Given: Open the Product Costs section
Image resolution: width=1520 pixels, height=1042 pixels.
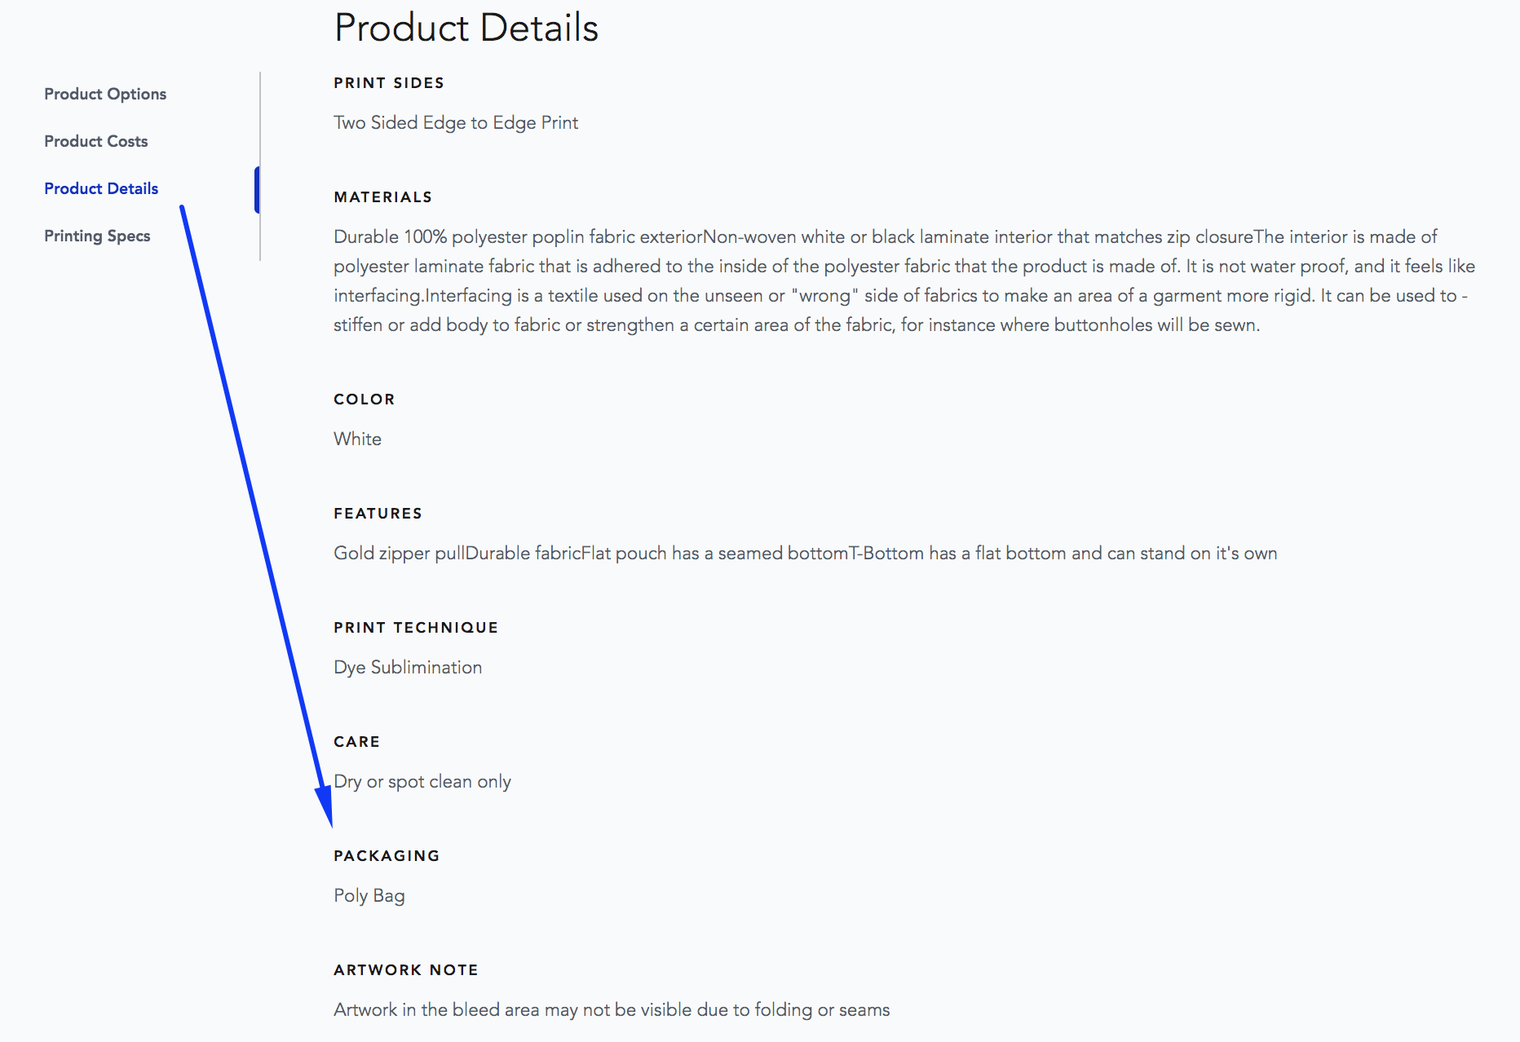Looking at the screenshot, I should [95, 140].
